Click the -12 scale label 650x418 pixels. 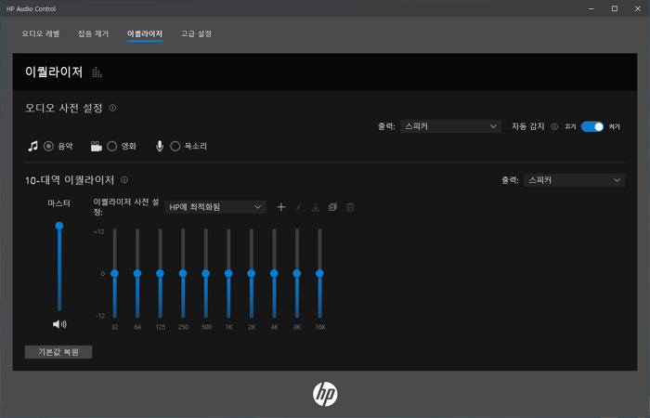100,316
